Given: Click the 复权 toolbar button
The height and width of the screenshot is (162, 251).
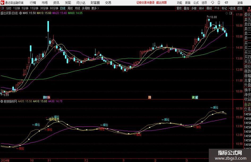Looking at the screenshot, I should pos(179,8).
